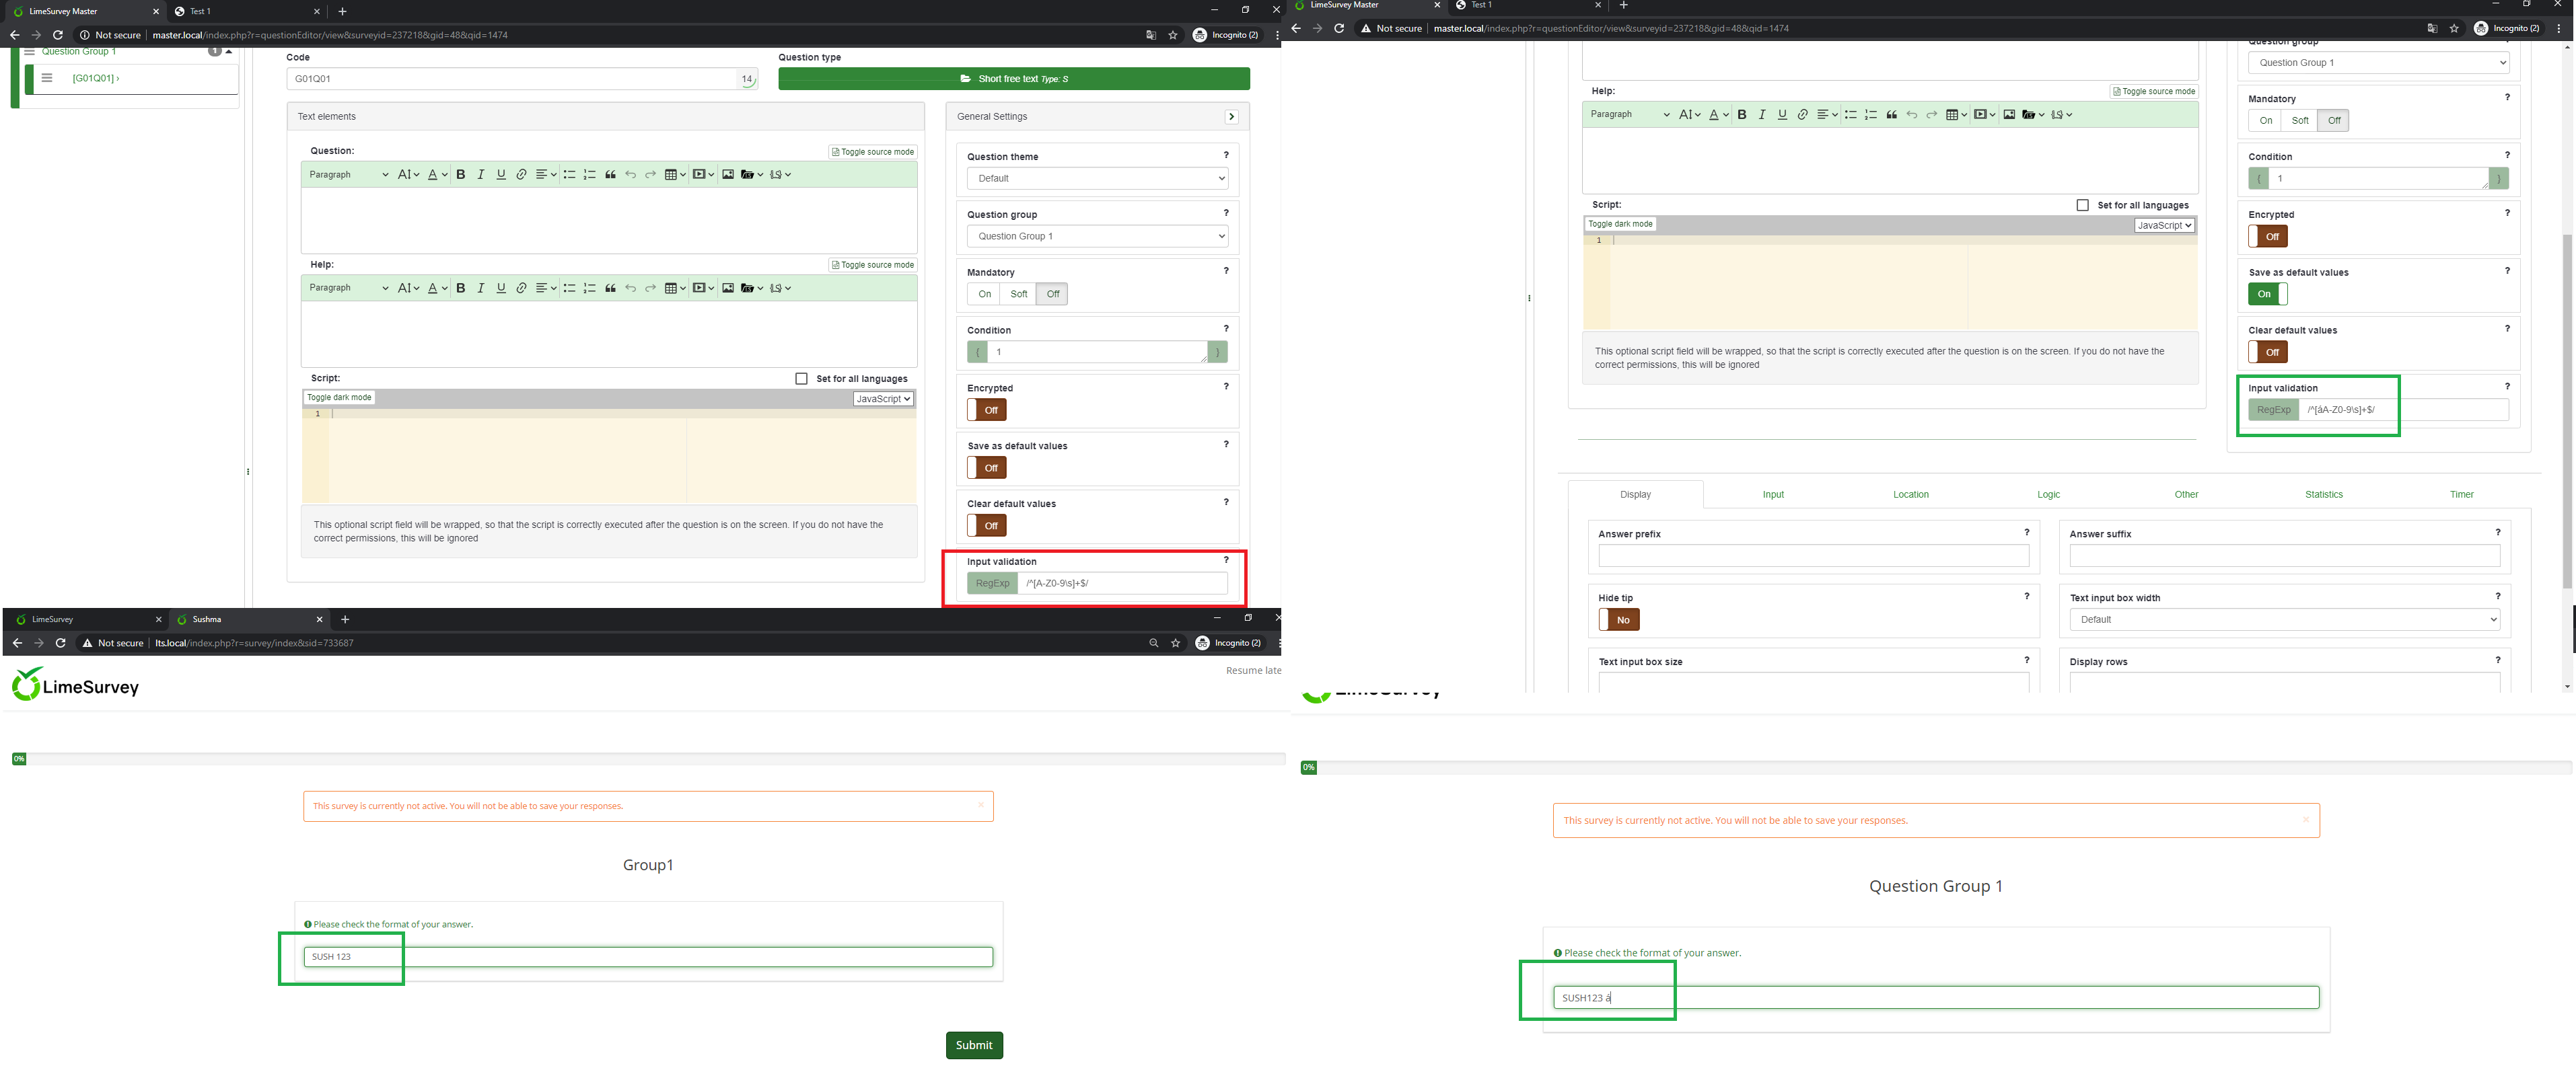This screenshot has height=1072, width=2576.
Task: Select 'Soft' mandatory option below Question theme
Action: point(1018,294)
